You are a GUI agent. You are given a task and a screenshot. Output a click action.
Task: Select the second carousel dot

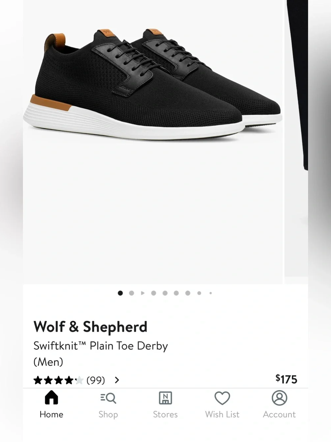(x=132, y=293)
